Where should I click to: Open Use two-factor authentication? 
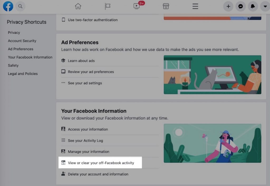point(93,20)
